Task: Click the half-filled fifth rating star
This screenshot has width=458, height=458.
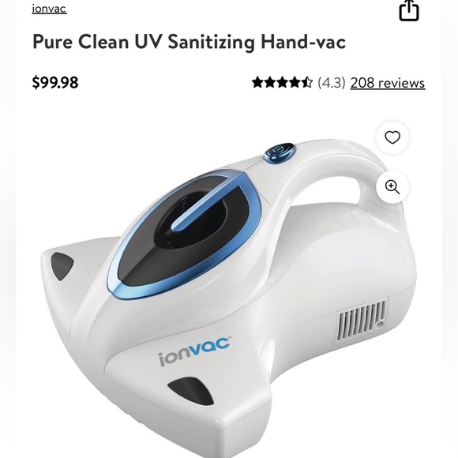Action: tap(307, 82)
